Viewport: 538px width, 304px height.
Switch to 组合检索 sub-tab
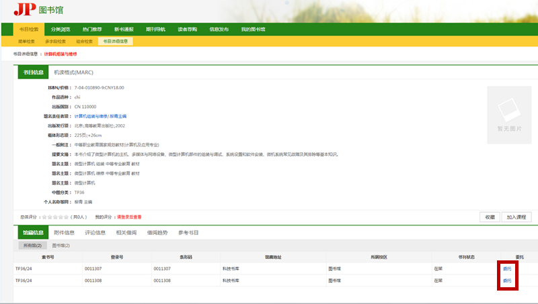85,42
